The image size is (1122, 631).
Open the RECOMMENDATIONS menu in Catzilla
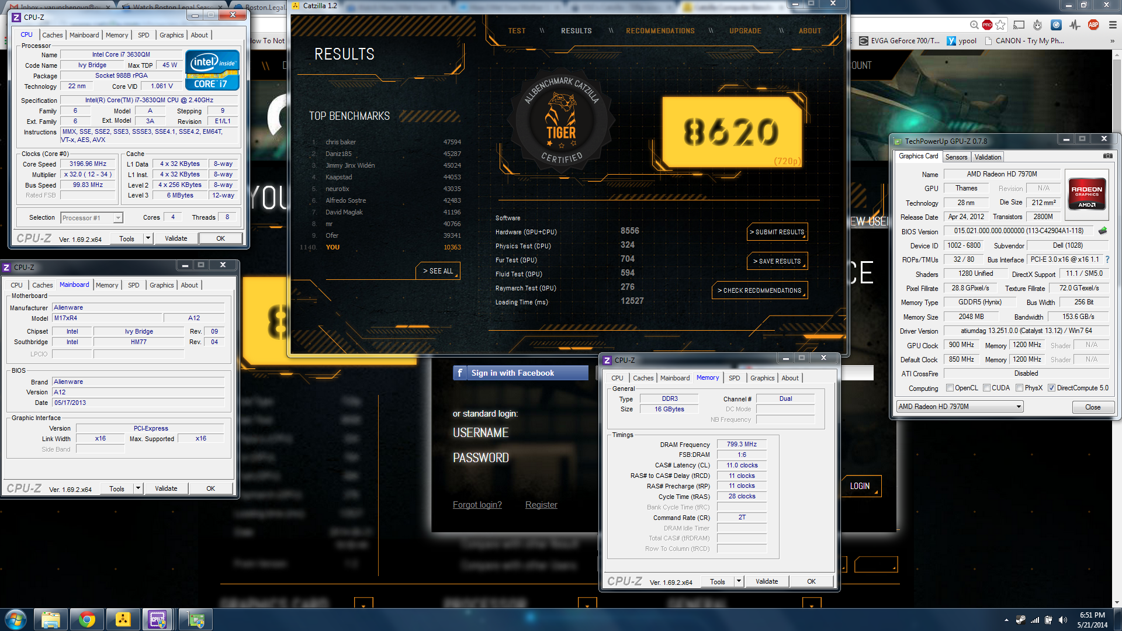(x=660, y=31)
